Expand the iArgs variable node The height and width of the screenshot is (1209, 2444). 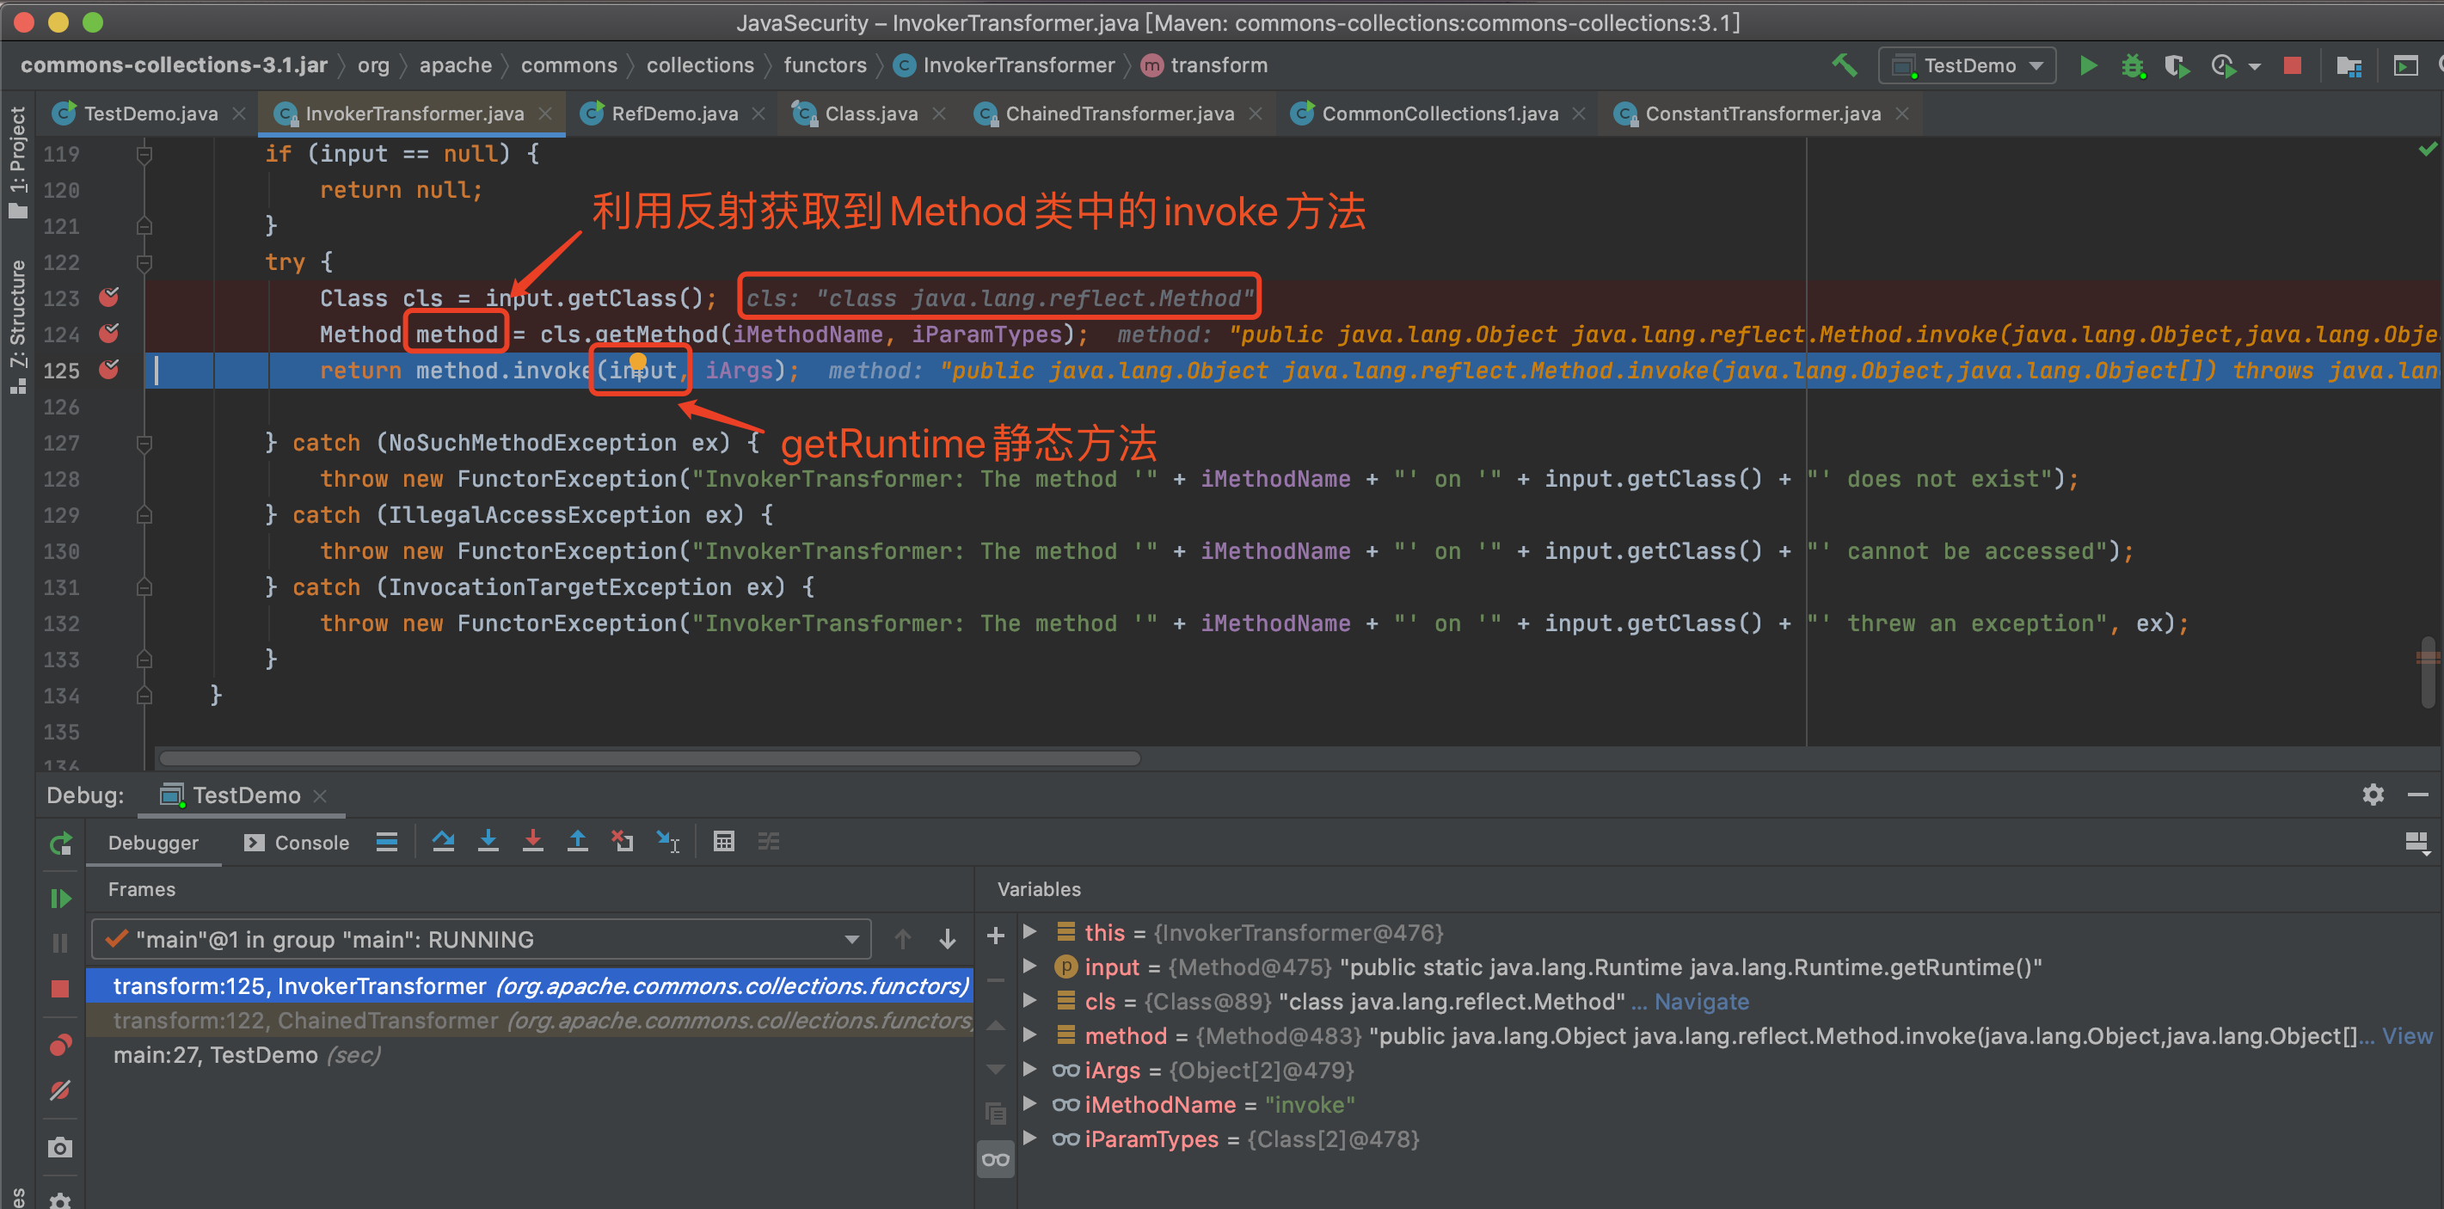(1029, 1070)
